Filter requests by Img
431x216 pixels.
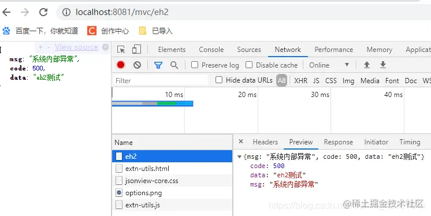[x=348, y=80]
